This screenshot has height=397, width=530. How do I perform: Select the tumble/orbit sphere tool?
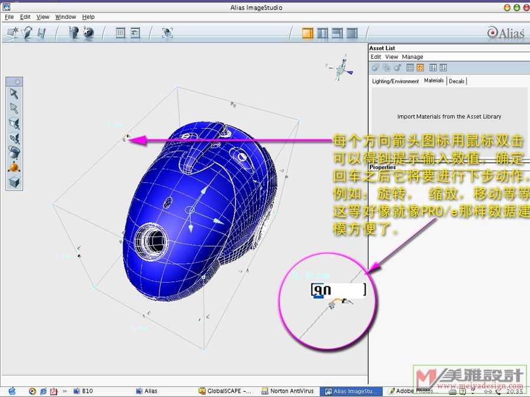coord(14,152)
